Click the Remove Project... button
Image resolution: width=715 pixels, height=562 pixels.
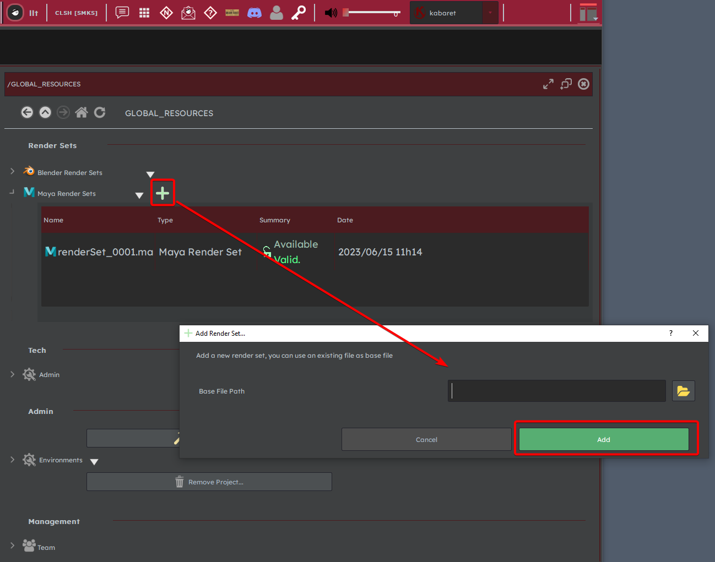(x=209, y=482)
